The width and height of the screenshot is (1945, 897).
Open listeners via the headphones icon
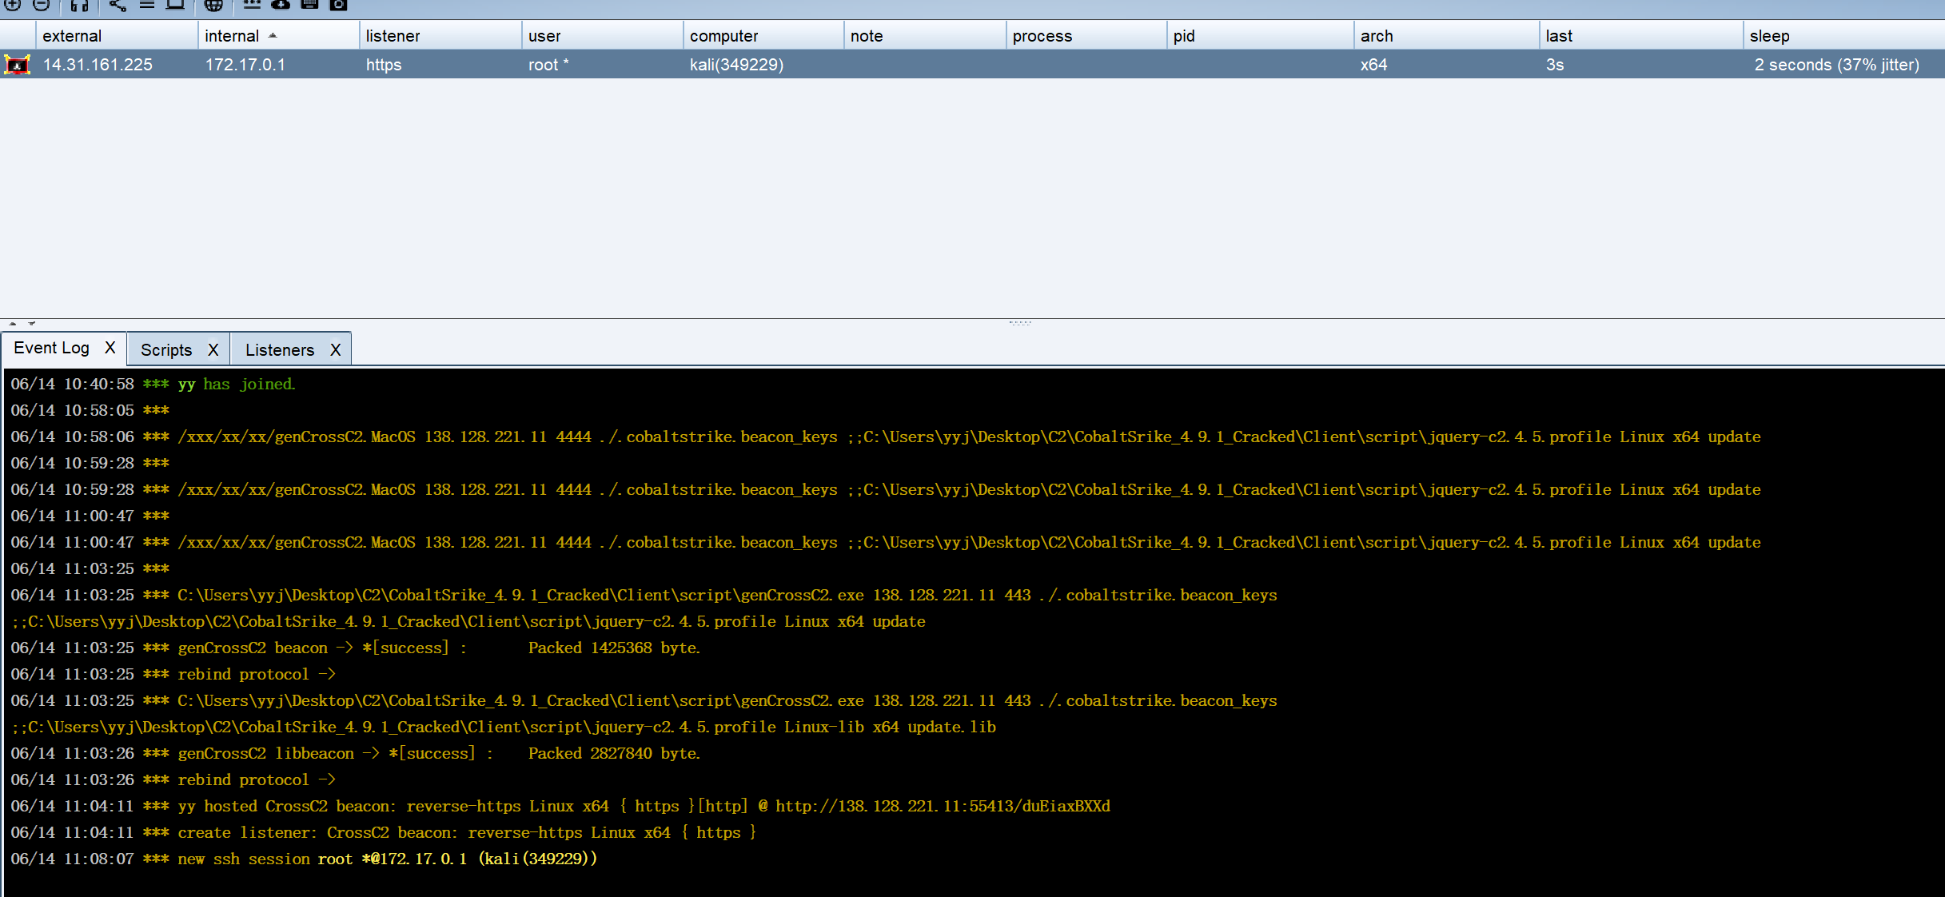[x=79, y=6]
